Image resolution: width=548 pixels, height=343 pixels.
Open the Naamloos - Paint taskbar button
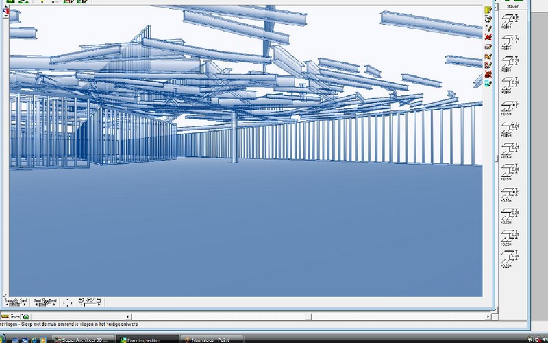212,340
